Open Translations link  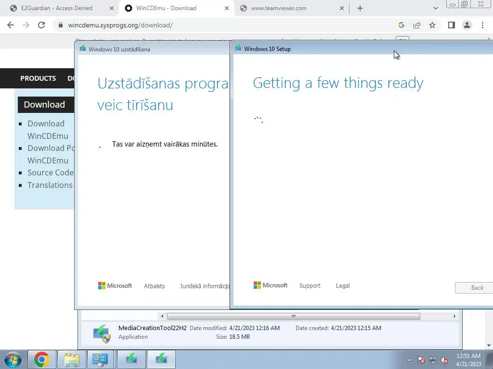tap(50, 185)
